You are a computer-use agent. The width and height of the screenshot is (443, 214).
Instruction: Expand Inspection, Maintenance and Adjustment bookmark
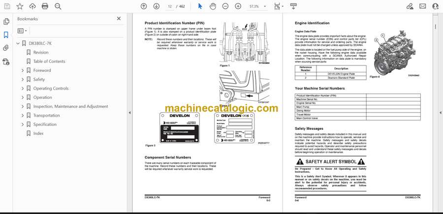click(x=23, y=106)
